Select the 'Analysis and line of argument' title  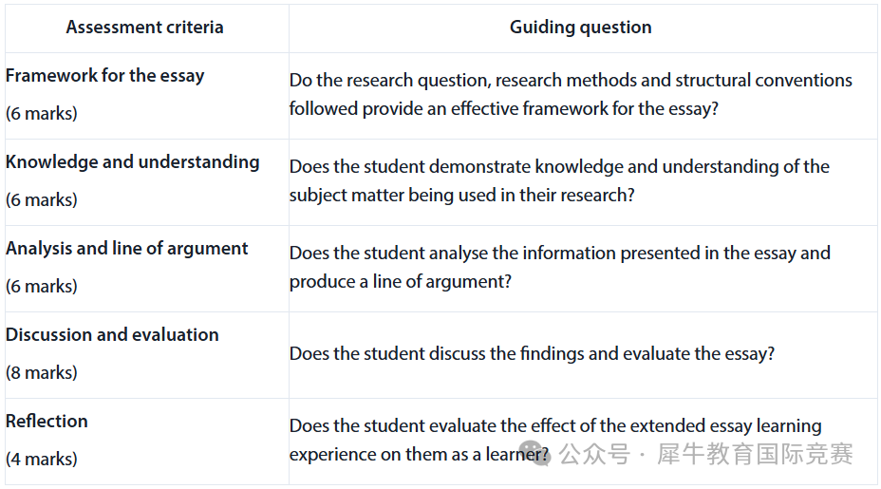click(x=126, y=248)
